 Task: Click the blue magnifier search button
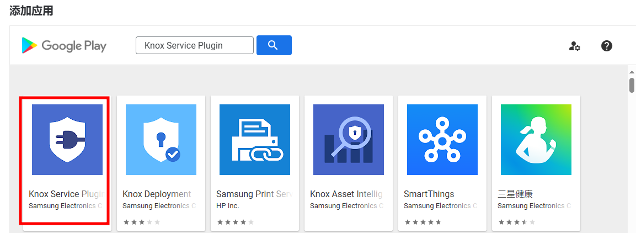(x=274, y=45)
